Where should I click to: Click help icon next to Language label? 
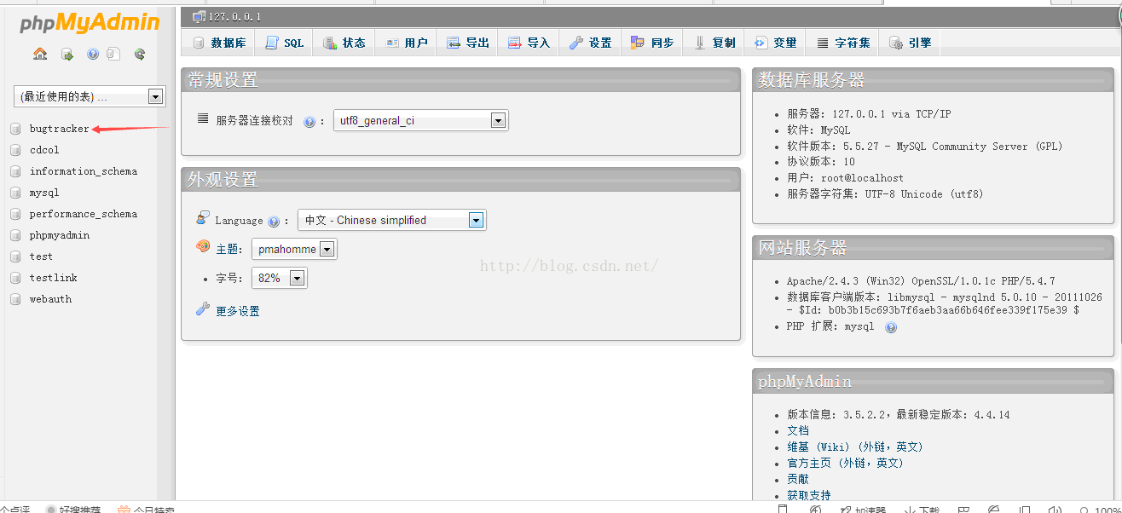(274, 222)
